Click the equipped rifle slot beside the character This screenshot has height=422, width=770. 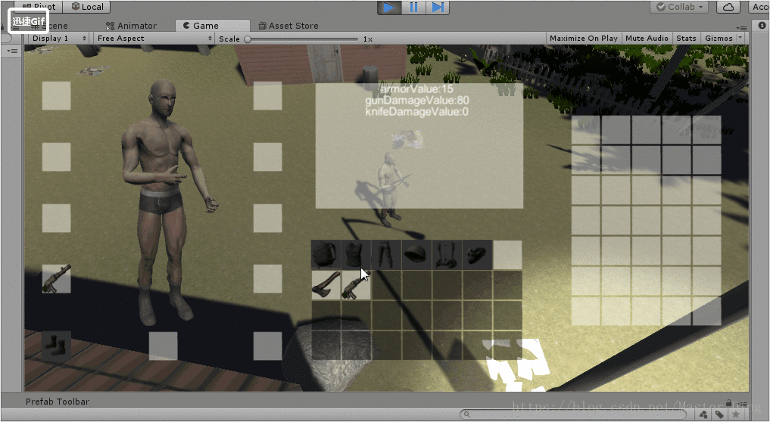click(57, 279)
